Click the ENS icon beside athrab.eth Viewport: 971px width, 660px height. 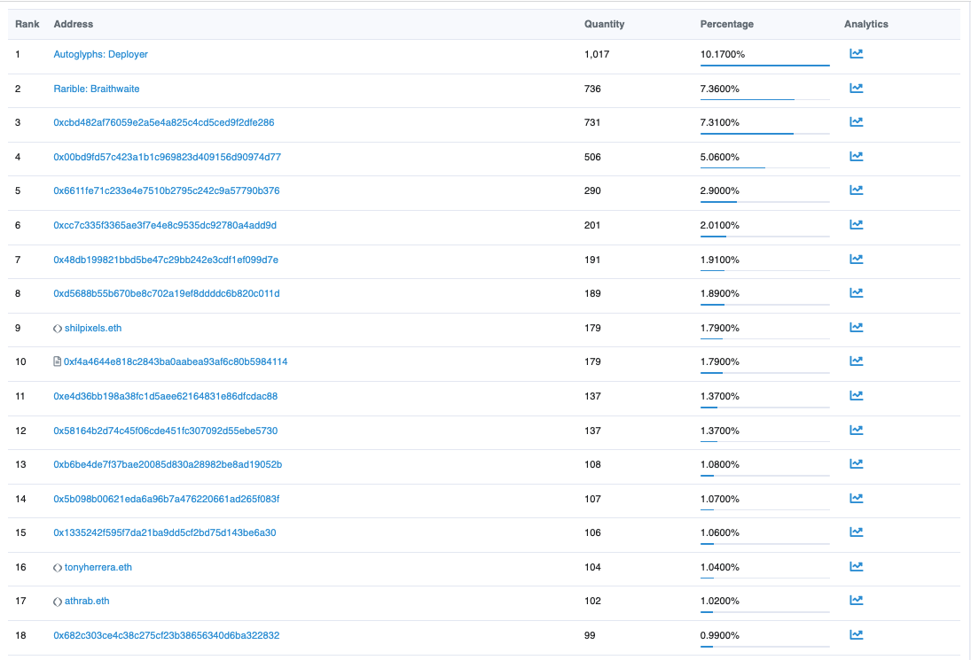pyautogui.click(x=58, y=602)
